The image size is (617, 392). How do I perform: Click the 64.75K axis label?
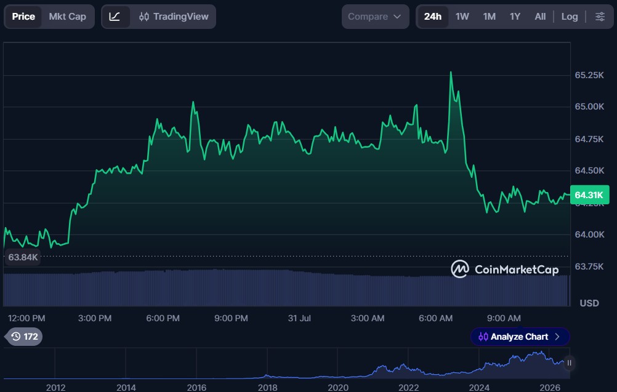589,139
